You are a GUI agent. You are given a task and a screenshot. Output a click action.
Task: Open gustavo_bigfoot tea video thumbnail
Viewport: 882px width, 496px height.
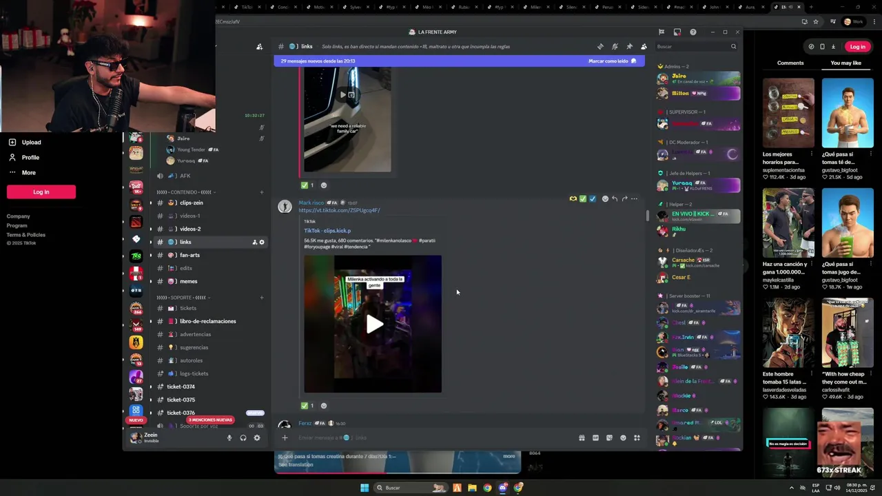(848, 113)
